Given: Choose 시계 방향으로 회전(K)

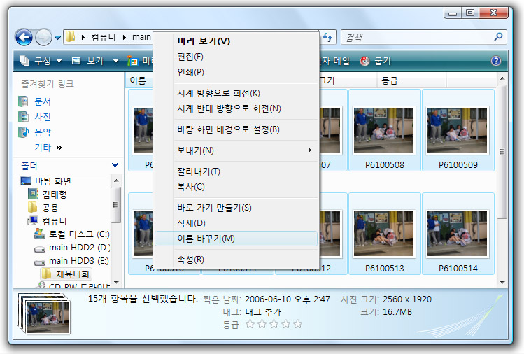Looking at the screenshot, I should 236,93.
